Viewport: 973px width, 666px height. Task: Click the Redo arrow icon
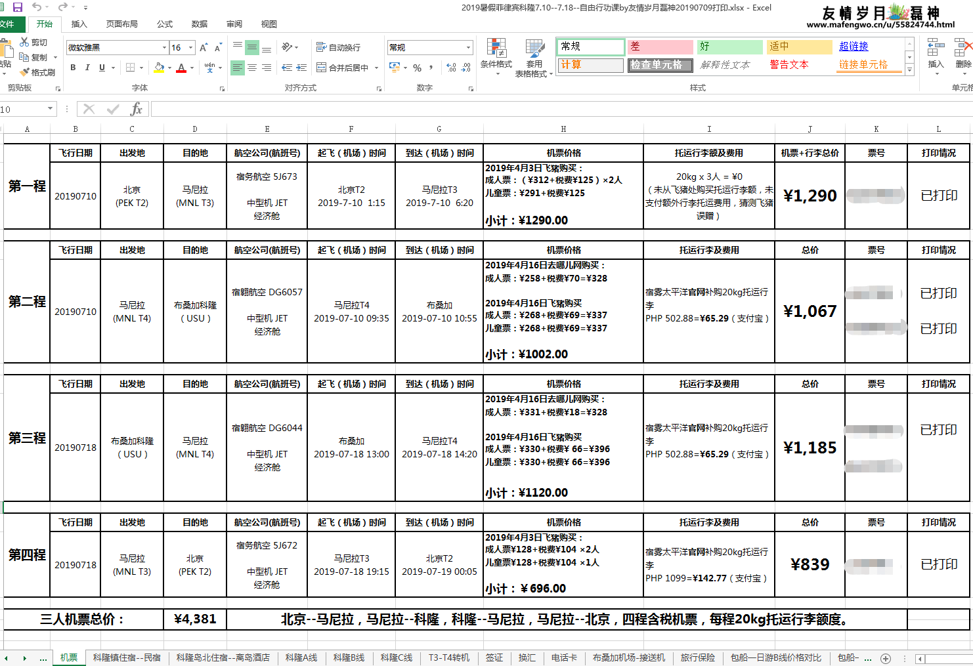click(62, 7)
